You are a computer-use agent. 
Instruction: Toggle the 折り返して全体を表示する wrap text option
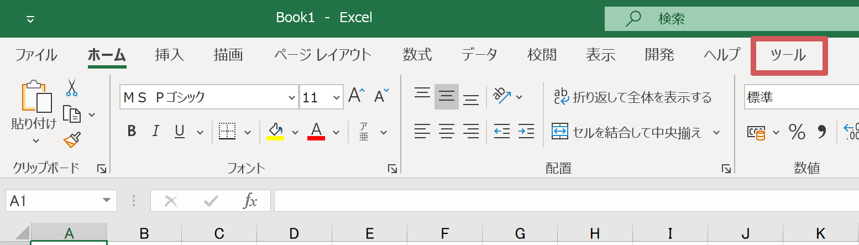(x=633, y=97)
